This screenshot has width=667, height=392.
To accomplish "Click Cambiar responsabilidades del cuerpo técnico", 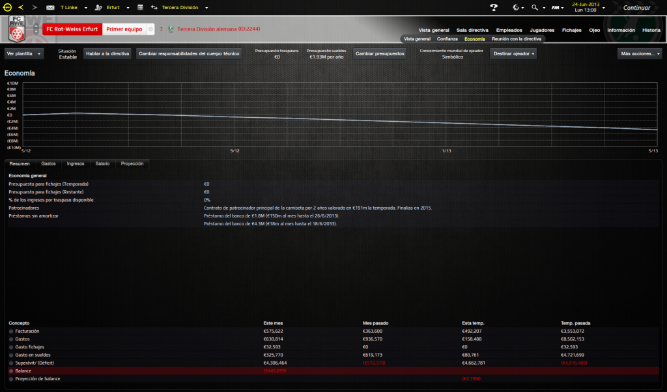I will [x=189, y=53].
